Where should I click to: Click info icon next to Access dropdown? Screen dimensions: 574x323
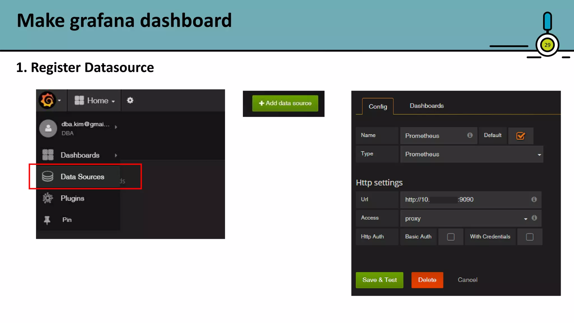534,218
